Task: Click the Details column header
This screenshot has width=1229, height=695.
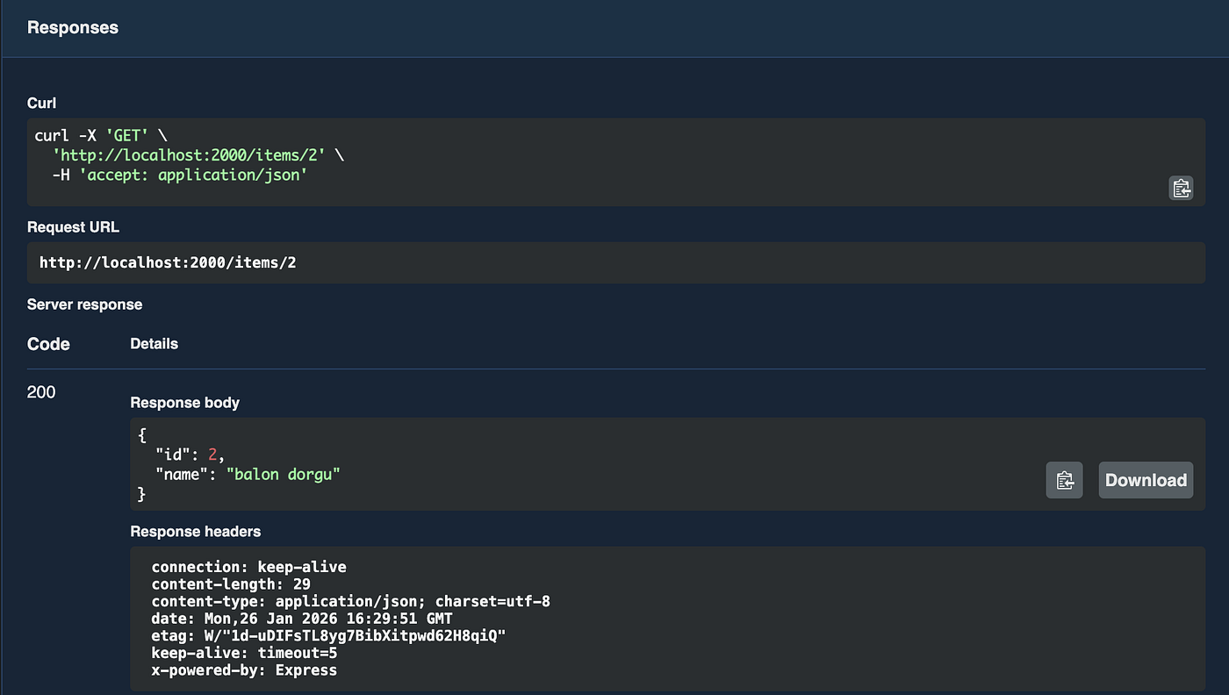Action: point(154,344)
